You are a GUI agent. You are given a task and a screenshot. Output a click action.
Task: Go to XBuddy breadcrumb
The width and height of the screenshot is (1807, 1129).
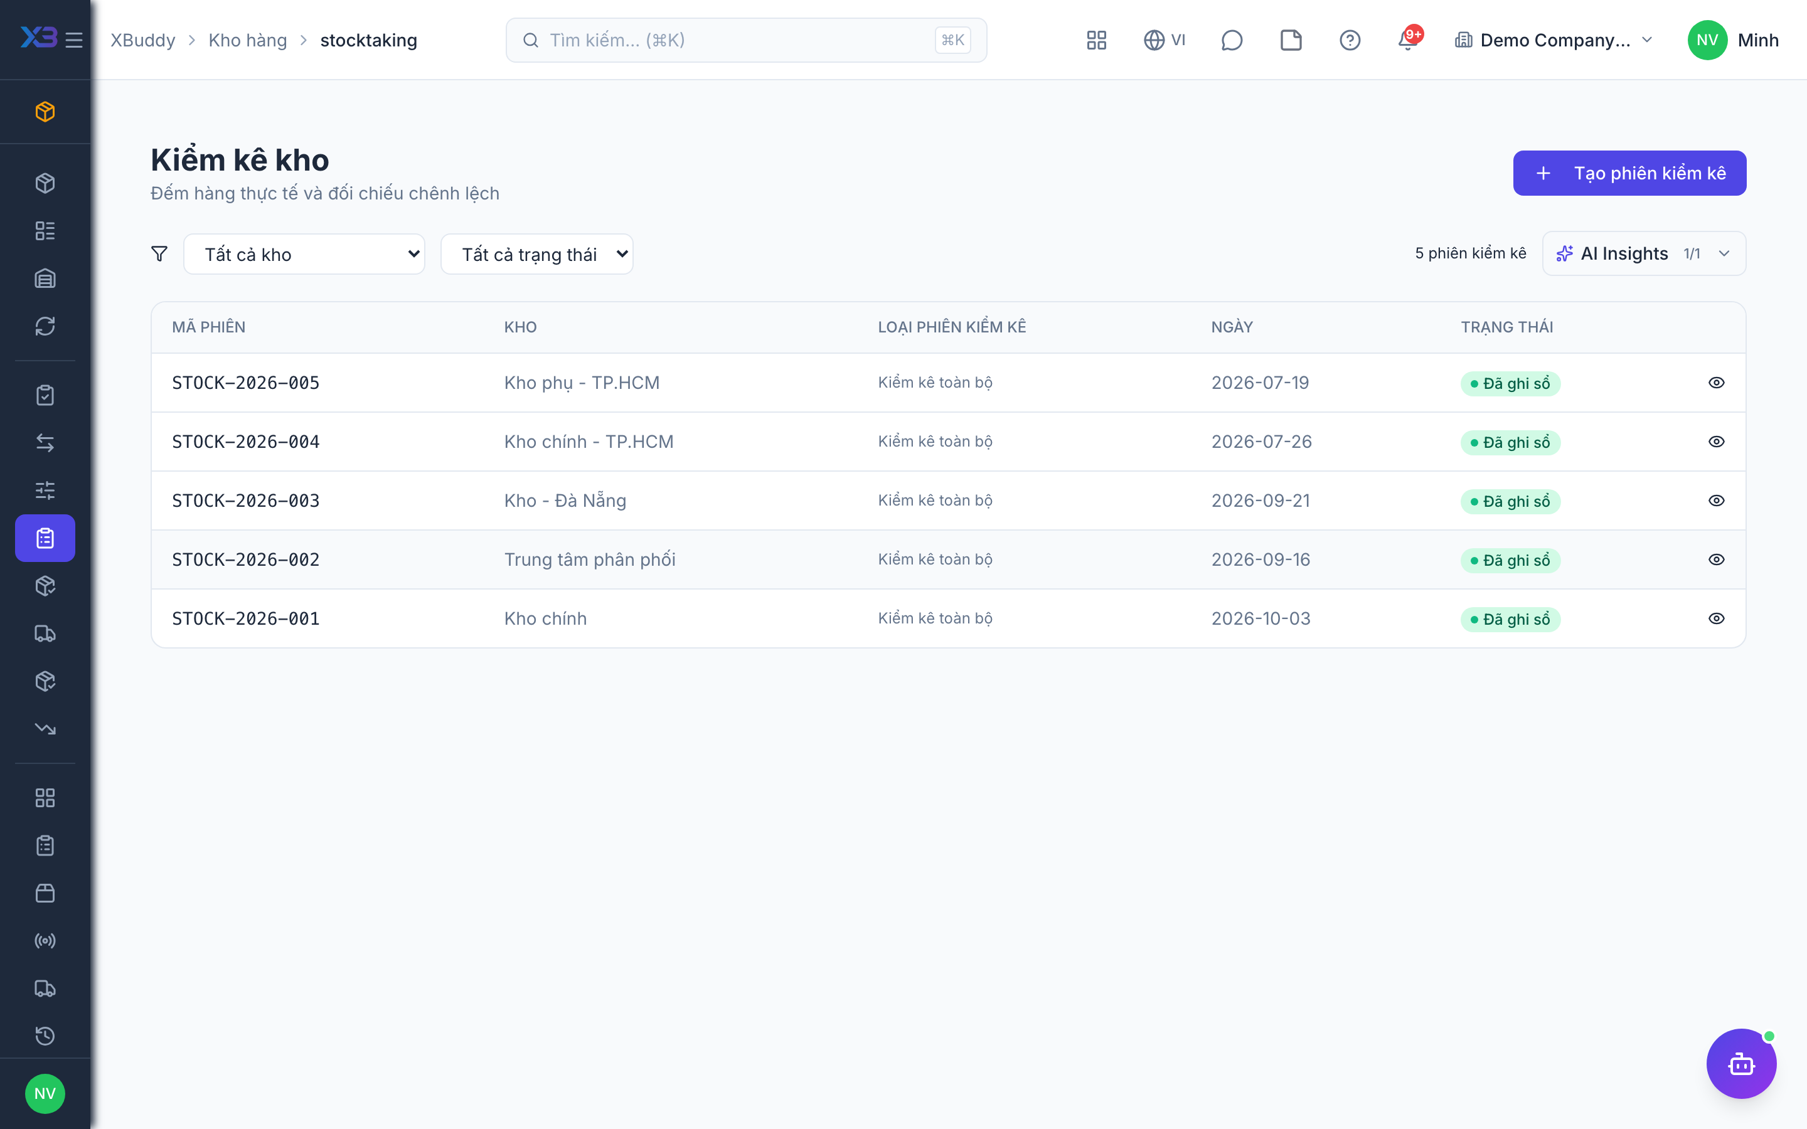pyautogui.click(x=142, y=40)
